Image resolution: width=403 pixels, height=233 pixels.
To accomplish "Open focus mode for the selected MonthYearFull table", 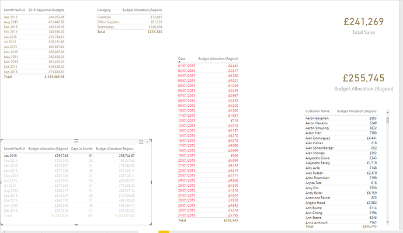I will [141, 142].
